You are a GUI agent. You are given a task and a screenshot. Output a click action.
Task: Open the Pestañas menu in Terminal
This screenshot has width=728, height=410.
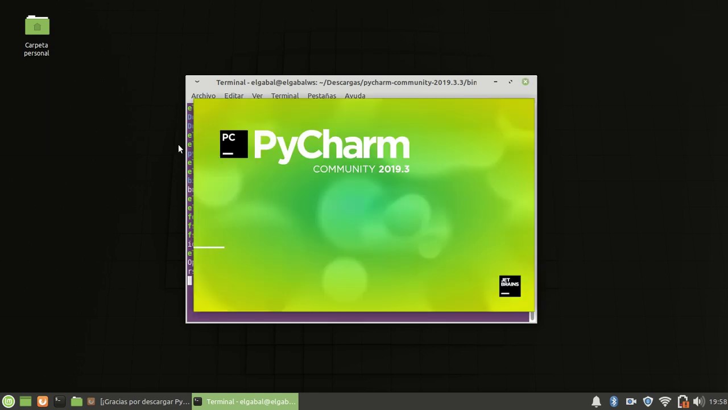[322, 96]
